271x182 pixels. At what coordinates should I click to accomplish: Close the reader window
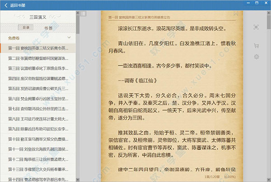click(x=266, y=3)
